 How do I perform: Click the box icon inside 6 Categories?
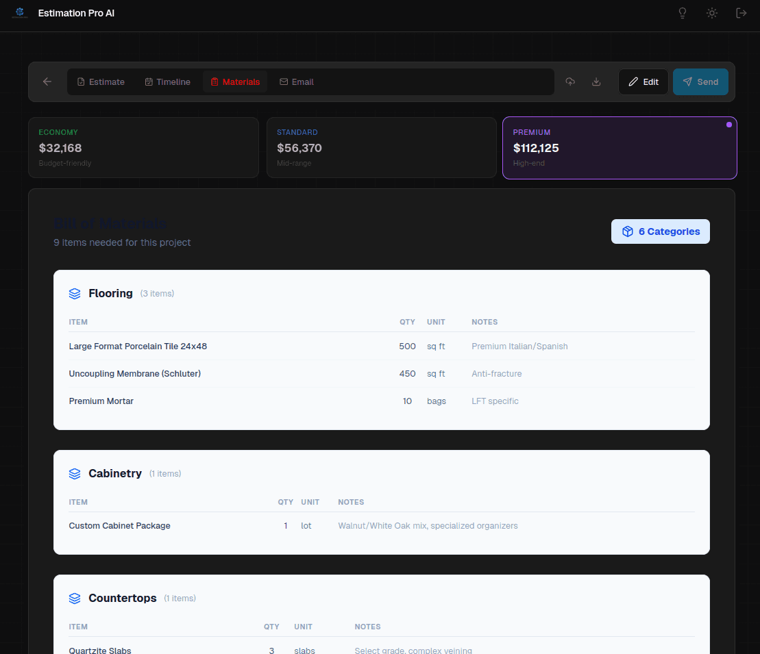[x=628, y=231]
